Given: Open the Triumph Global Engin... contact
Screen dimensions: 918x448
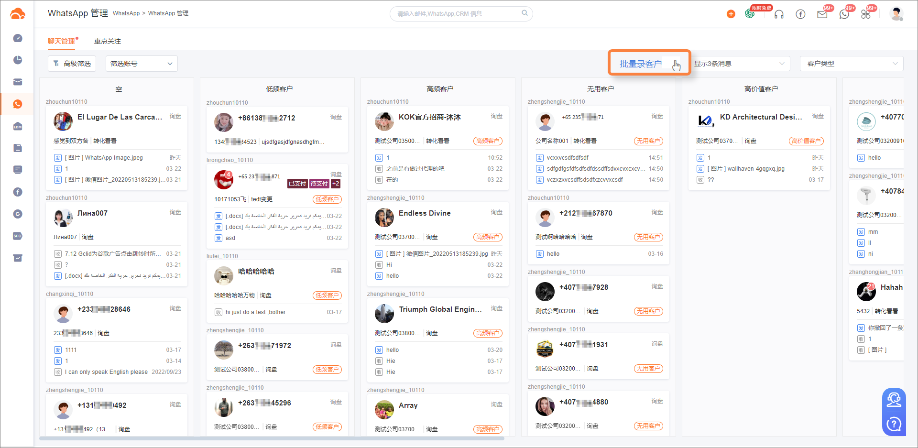Looking at the screenshot, I should (438, 341).
